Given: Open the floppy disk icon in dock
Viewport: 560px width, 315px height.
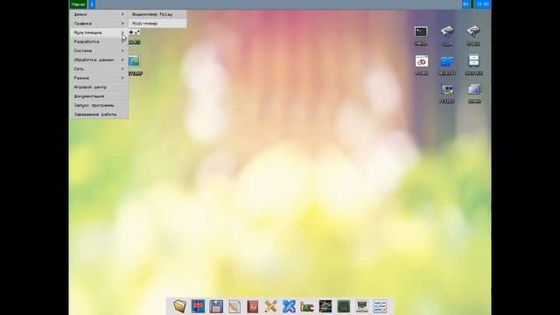Looking at the screenshot, I should 216,306.
